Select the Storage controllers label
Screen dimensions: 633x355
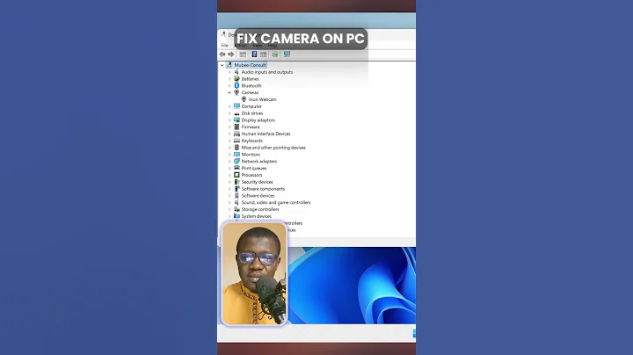(x=260, y=209)
